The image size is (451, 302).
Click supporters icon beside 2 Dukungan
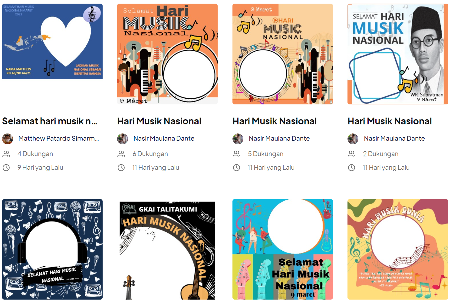352,154
